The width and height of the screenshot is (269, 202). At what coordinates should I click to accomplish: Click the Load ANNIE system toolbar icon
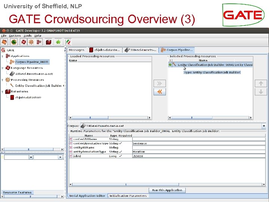[14, 42]
